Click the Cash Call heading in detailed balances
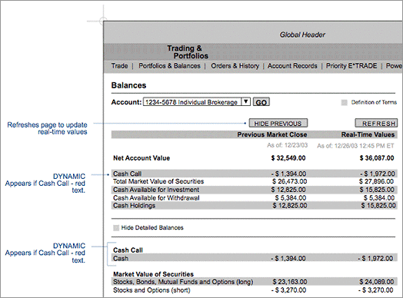403x298 pixels. (x=128, y=250)
